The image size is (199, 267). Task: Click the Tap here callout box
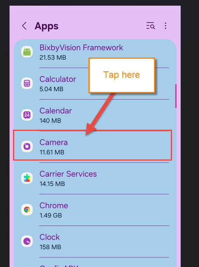click(x=122, y=75)
